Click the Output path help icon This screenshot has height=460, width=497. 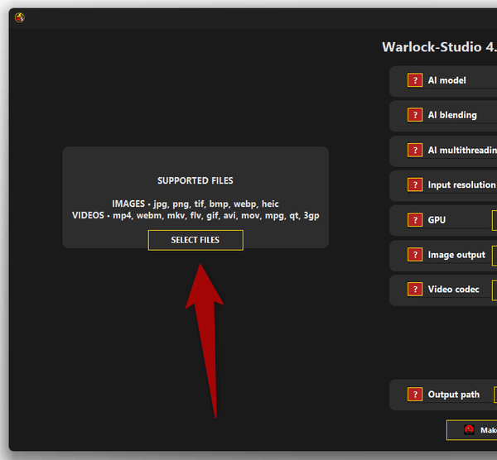(x=415, y=395)
